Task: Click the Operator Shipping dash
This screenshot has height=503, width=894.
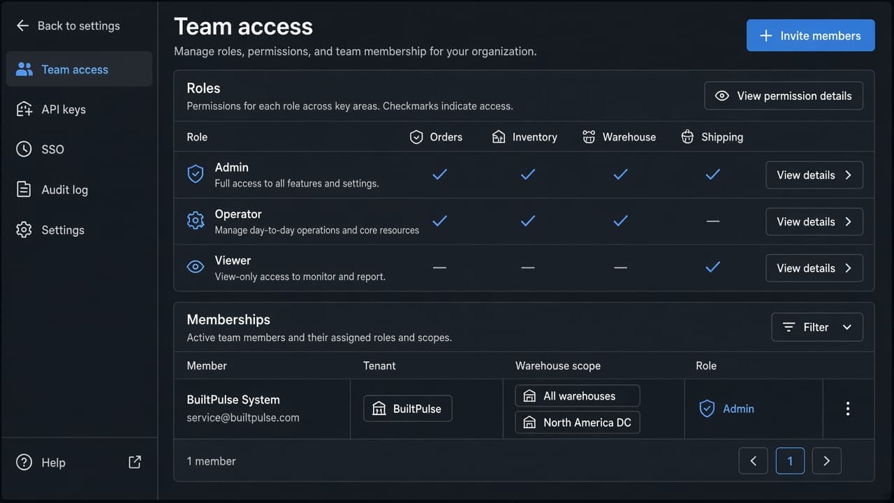Action: point(712,221)
